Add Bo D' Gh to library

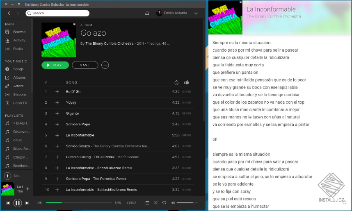57,92
